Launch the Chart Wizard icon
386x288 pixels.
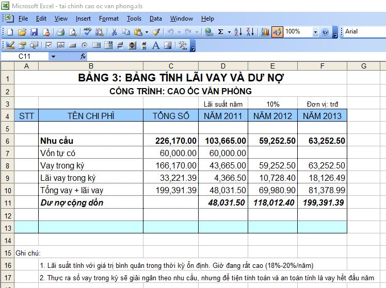(x=265, y=32)
